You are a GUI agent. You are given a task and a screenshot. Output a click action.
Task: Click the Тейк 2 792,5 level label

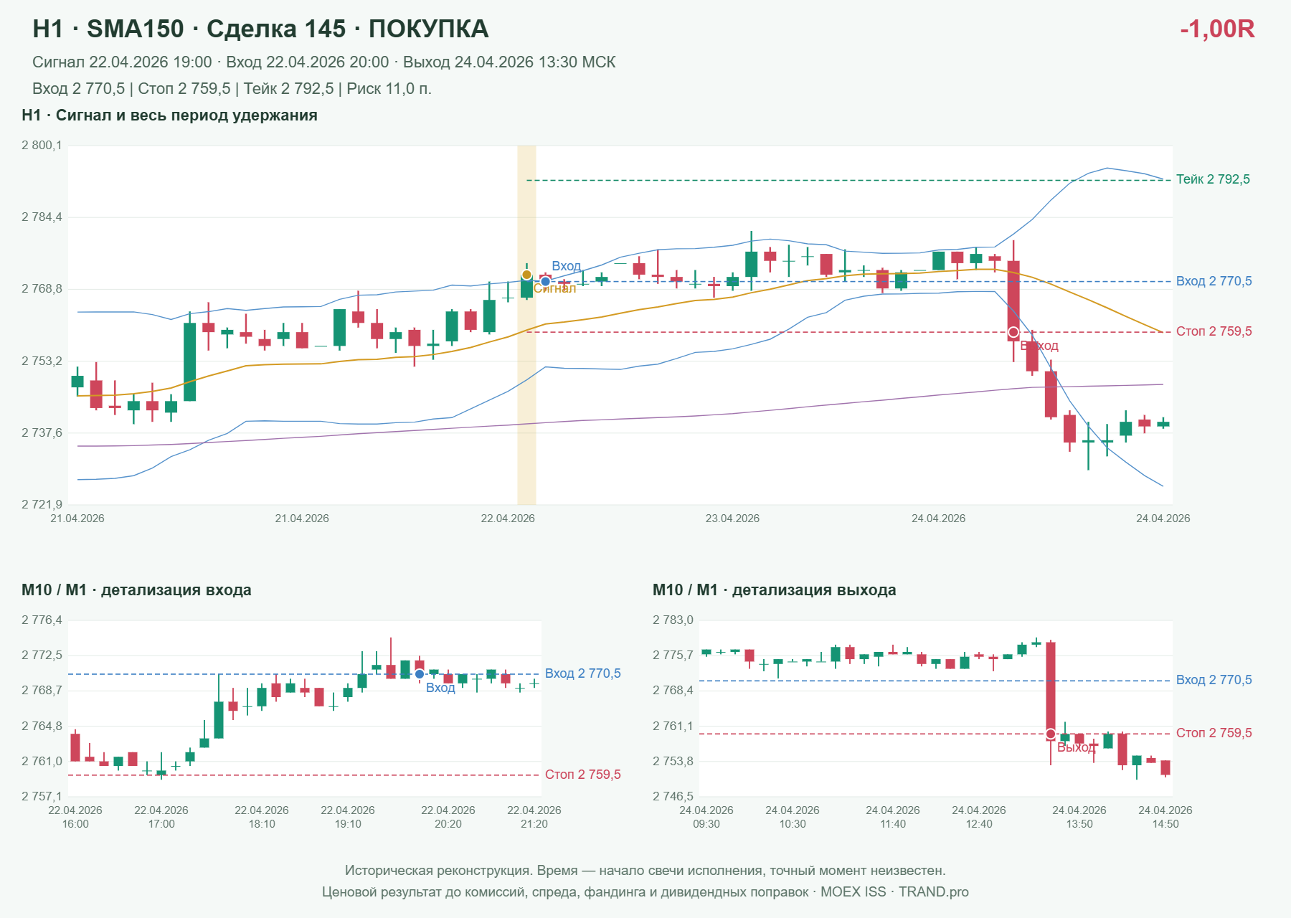(x=1213, y=179)
